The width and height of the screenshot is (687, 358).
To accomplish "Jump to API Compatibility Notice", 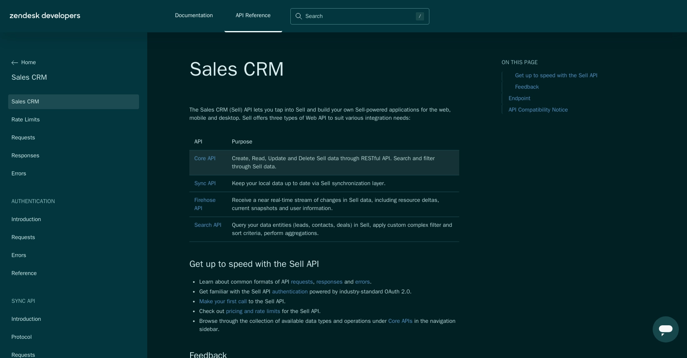I will coord(538,110).
